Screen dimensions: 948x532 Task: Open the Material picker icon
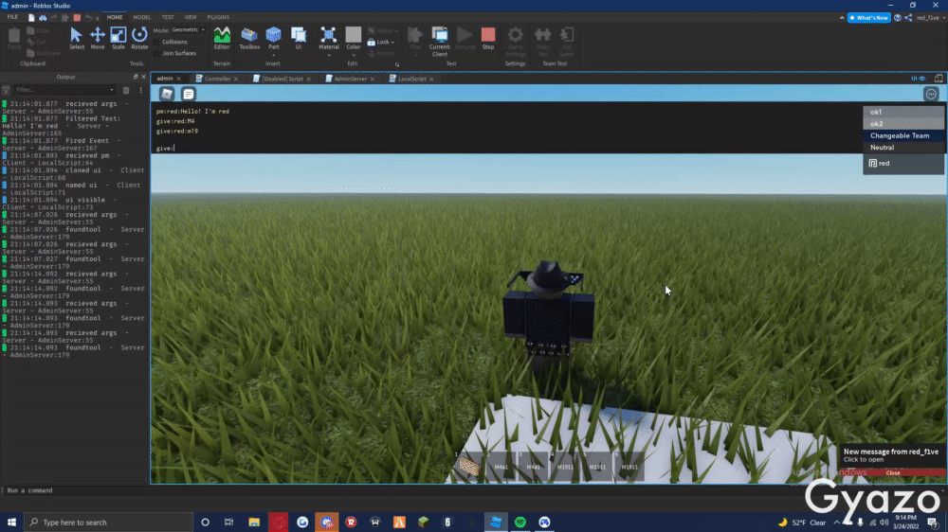pyautogui.click(x=328, y=36)
